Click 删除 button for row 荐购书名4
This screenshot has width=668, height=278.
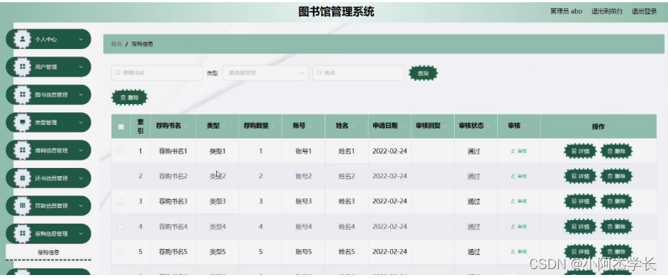[x=616, y=227]
